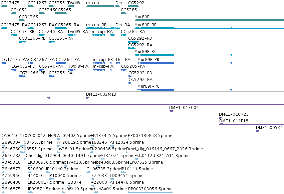Select EST IP10040.5prime label
This screenshot has width=284, height=194.
point(65,176)
